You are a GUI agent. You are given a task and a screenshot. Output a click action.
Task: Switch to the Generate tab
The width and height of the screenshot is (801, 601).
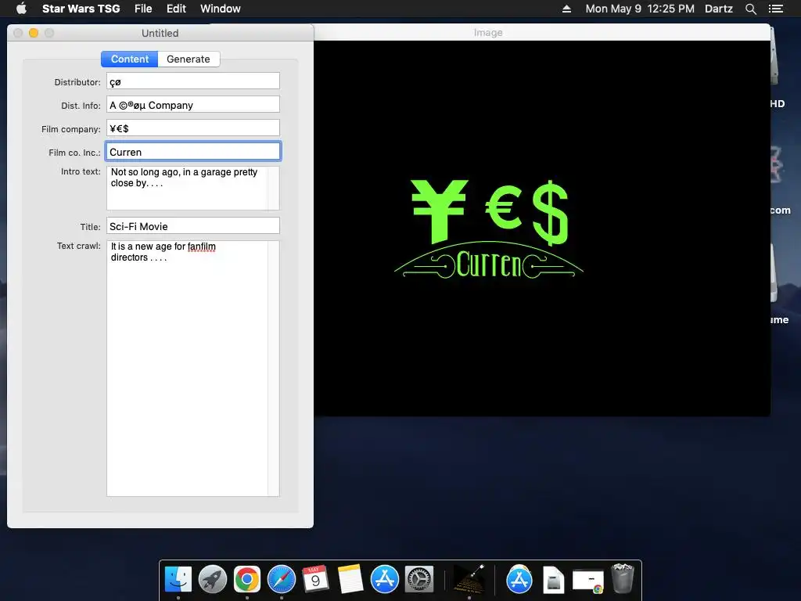click(x=189, y=59)
